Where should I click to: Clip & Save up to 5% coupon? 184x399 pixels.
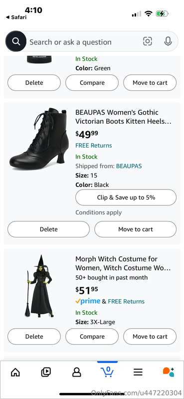coord(126,198)
